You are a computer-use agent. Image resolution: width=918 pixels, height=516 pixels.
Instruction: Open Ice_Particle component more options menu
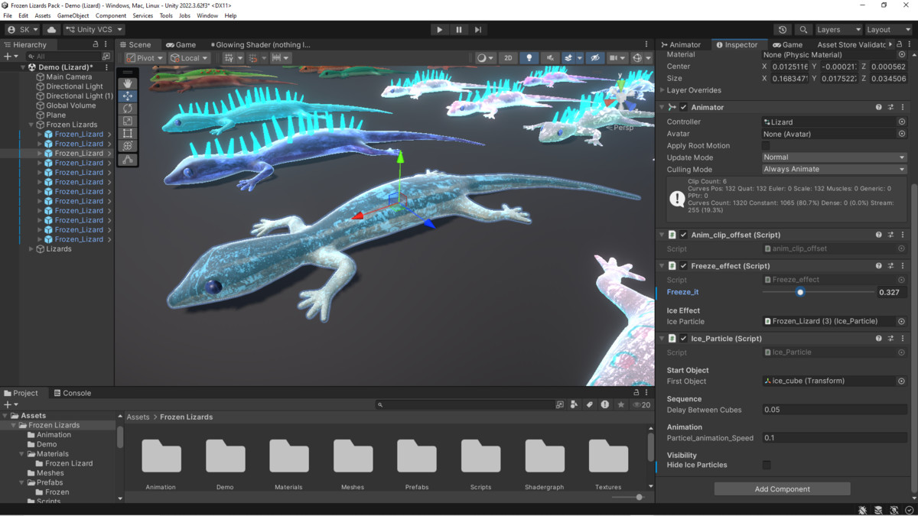coord(903,339)
